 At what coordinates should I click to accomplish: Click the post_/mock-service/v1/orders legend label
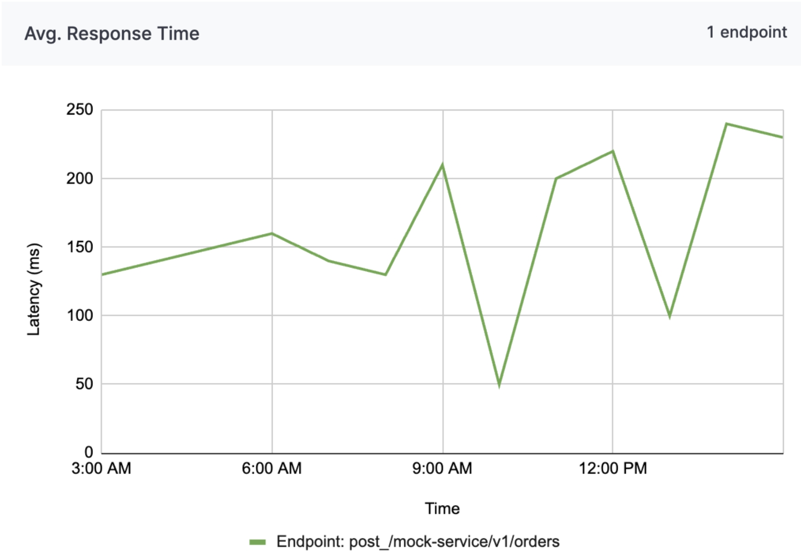pyautogui.click(x=418, y=542)
